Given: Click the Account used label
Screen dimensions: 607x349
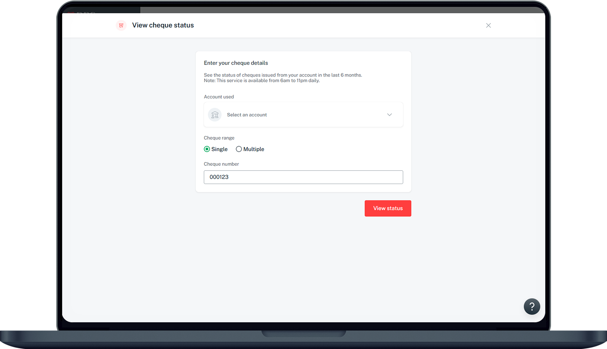Looking at the screenshot, I should click(x=219, y=97).
